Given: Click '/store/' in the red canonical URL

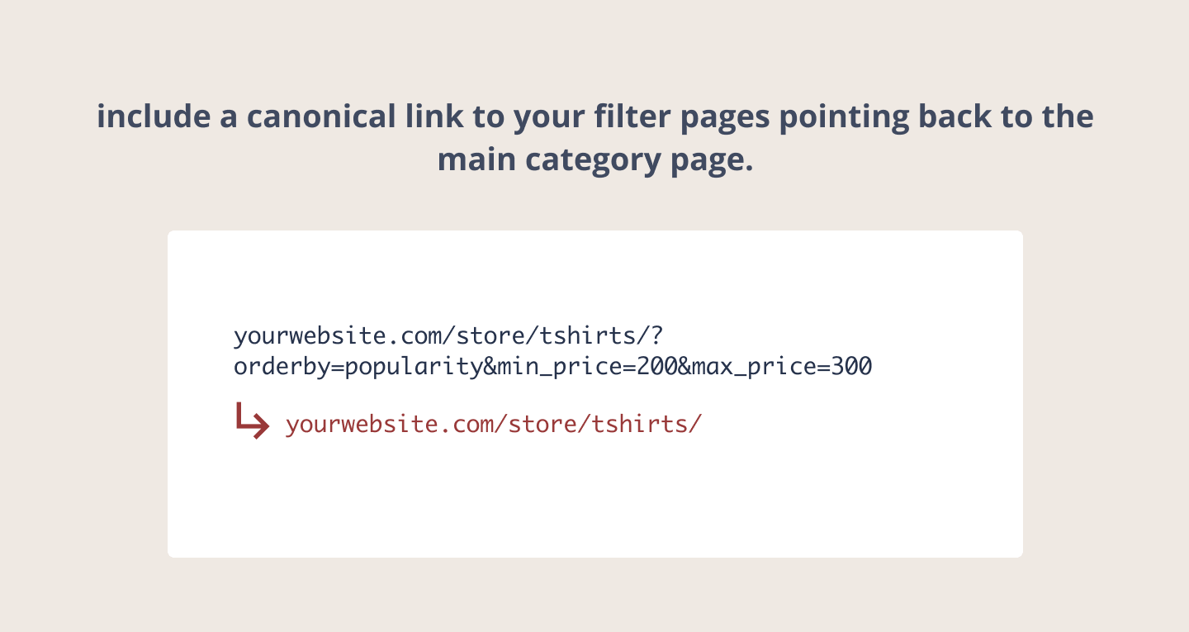Looking at the screenshot, I should click(x=542, y=425).
